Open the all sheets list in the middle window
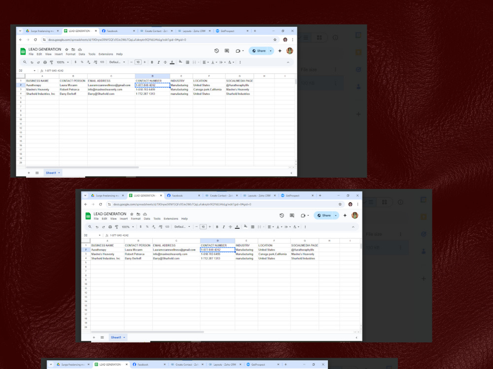493x369 pixels. coord(102,338)
